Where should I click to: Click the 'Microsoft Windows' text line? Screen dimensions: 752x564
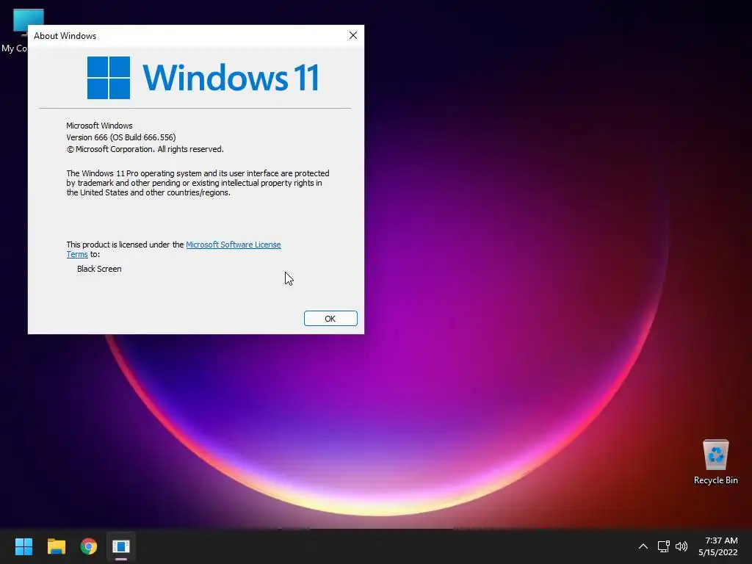tap(99, 126)
